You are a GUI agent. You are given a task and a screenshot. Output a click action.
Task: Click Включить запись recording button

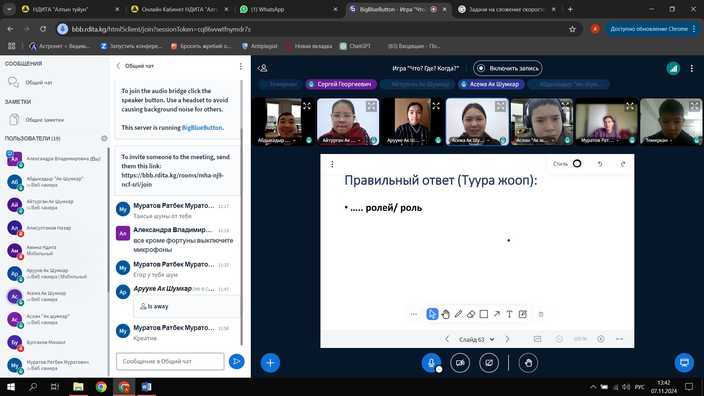point(507,69)
